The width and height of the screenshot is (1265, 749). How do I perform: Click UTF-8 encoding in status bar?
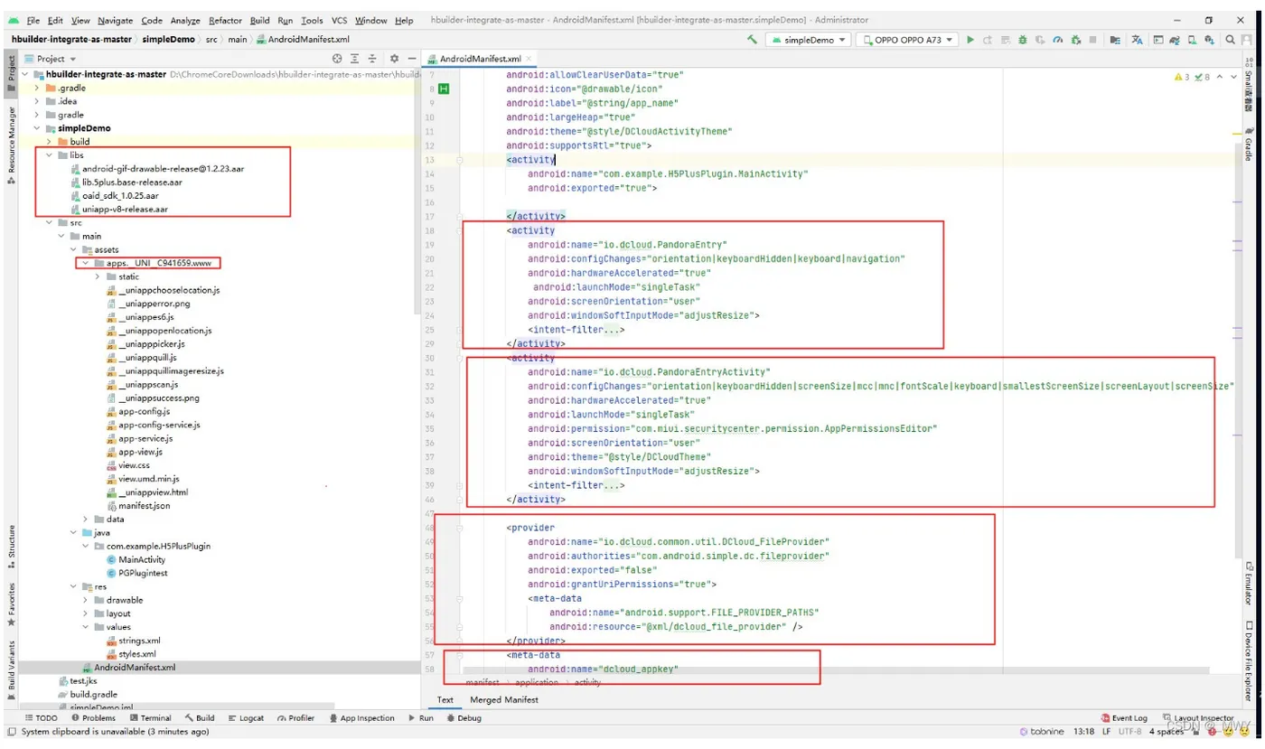click(x=1130, y=732)
